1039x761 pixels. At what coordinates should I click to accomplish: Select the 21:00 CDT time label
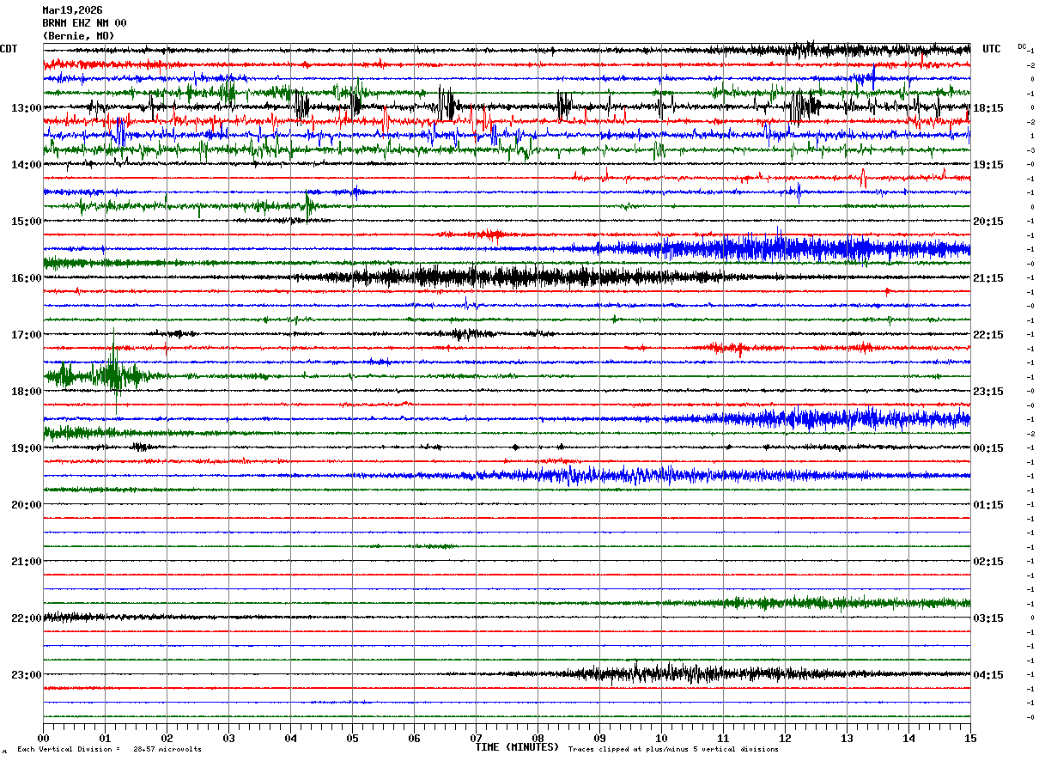tap(26, 562)
